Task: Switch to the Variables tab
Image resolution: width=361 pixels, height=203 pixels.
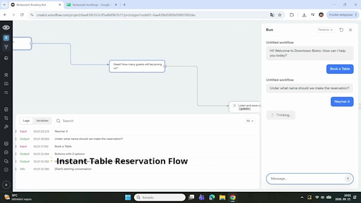Action: pyautogui.click(x=42, y=121)
